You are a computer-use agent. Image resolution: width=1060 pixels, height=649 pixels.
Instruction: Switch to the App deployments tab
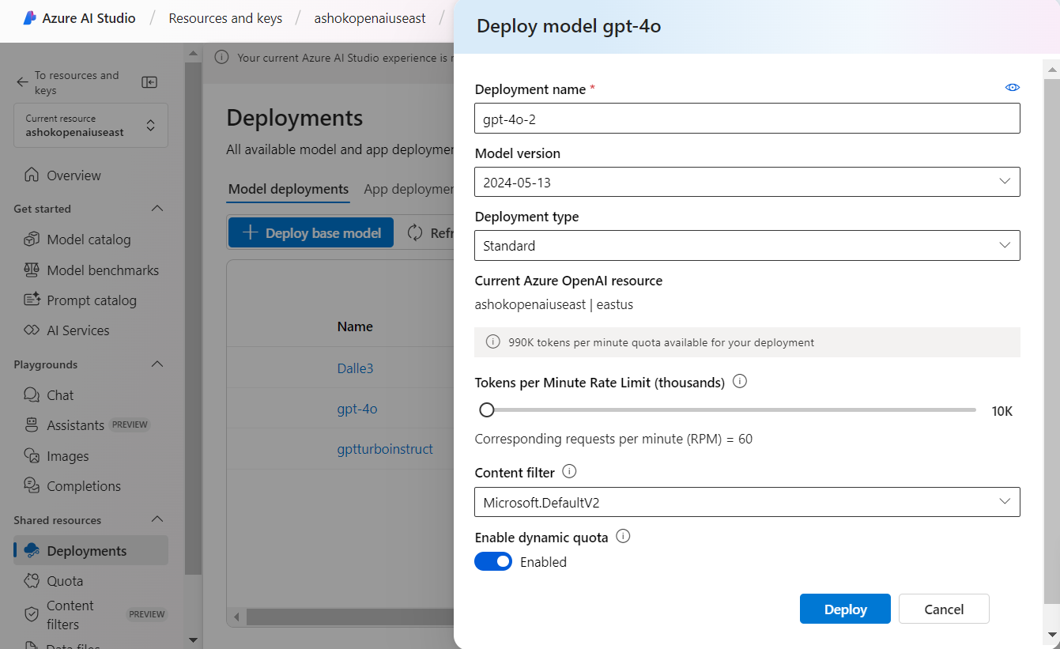pos(409,189)
